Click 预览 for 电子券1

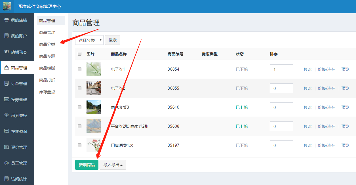pos(345,69)
